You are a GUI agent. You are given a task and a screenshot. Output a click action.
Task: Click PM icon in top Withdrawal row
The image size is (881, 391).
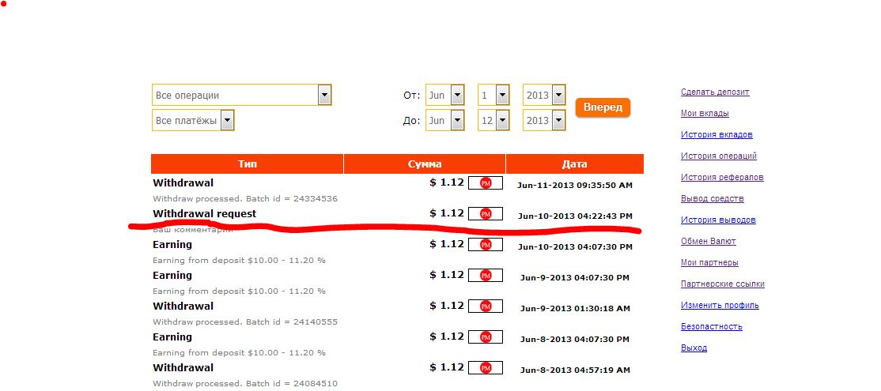click(x=486, y=183)
